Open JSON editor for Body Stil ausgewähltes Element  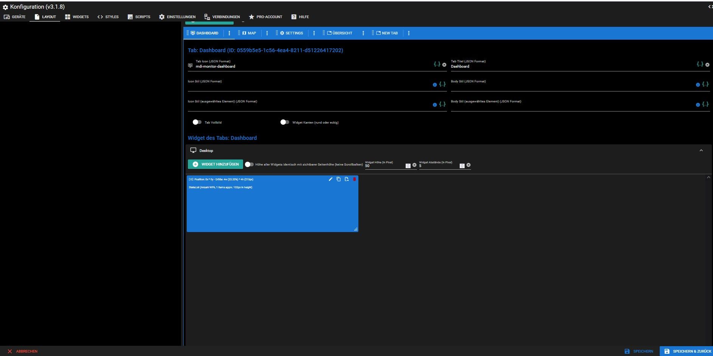(705, 104)
